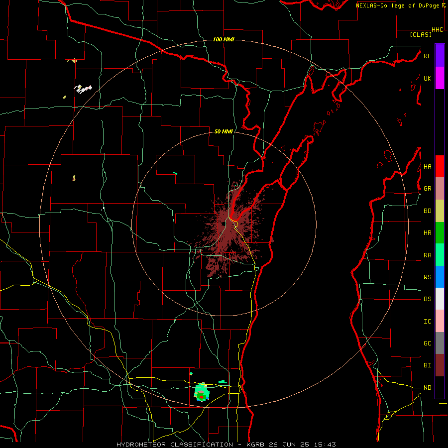Click the 'HA' legend label
Viewport: 448px width, 448px height.
click(x=427, y=167)
